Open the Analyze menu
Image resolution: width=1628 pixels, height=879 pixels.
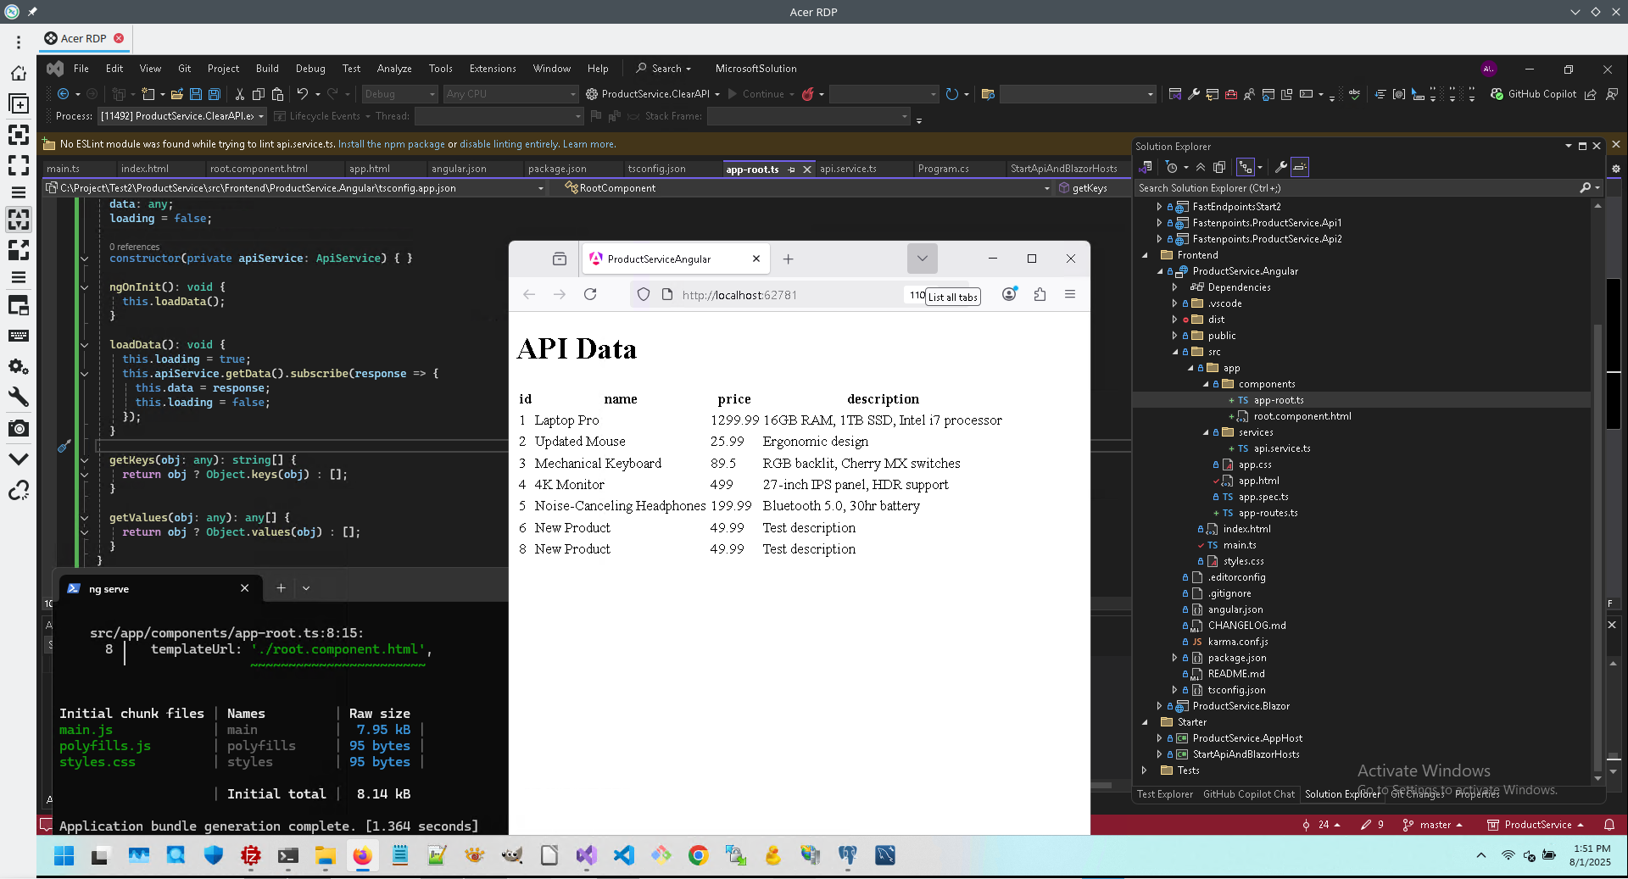pyautogui.click(x=394, y=69)
